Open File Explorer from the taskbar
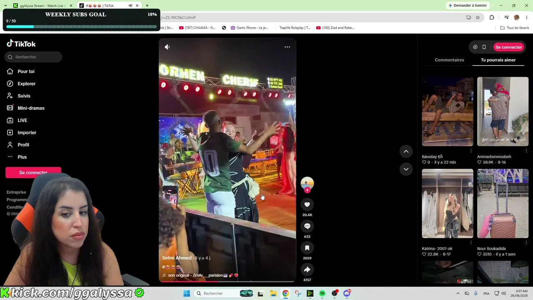 [273, 293]
